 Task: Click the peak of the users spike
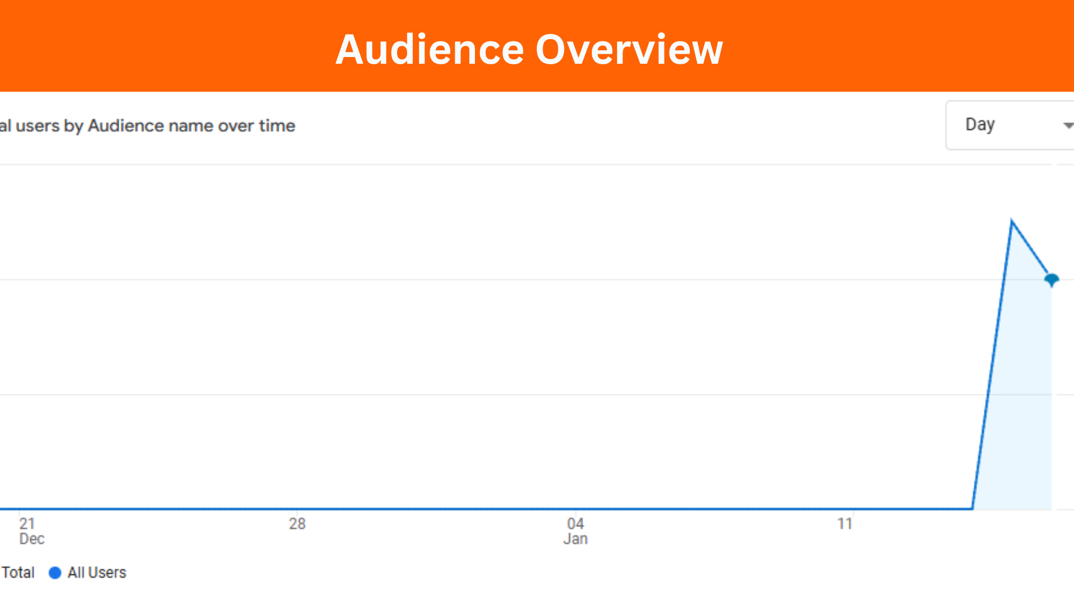[1012, 221]
